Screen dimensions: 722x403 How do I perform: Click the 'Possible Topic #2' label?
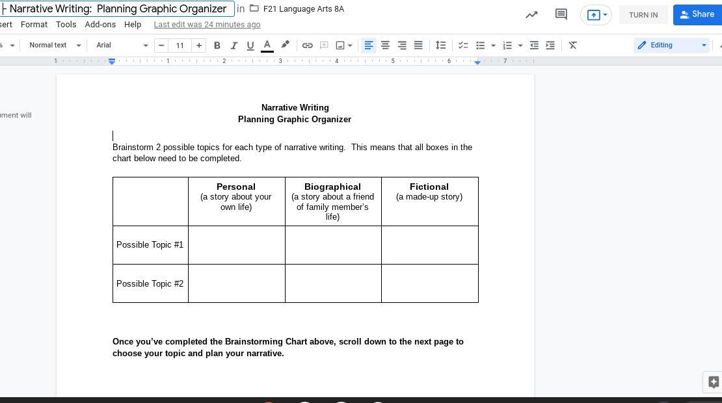coord(150,284)
